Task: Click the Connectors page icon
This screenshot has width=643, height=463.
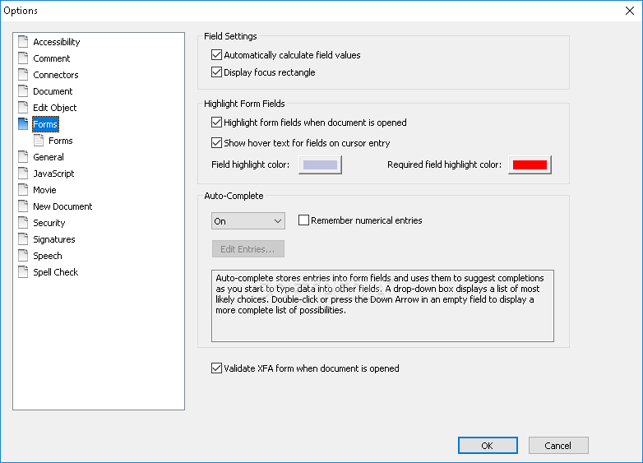Action: click(23, 74)
